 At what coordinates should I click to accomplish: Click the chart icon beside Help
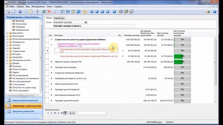(208, 11)
